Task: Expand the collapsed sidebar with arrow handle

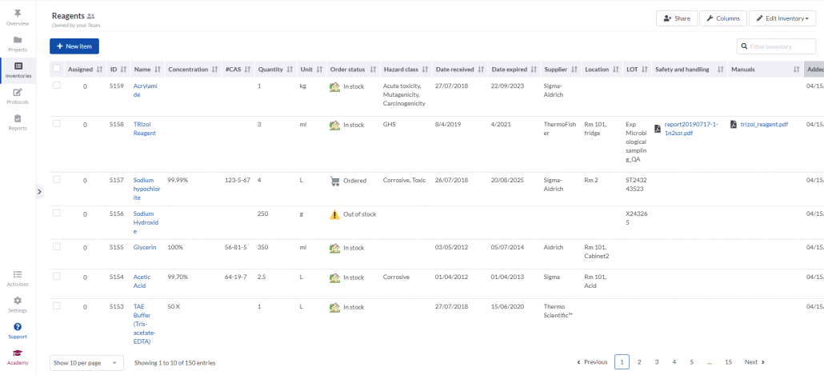Action: pyautogui.click(x=39, y=191)
